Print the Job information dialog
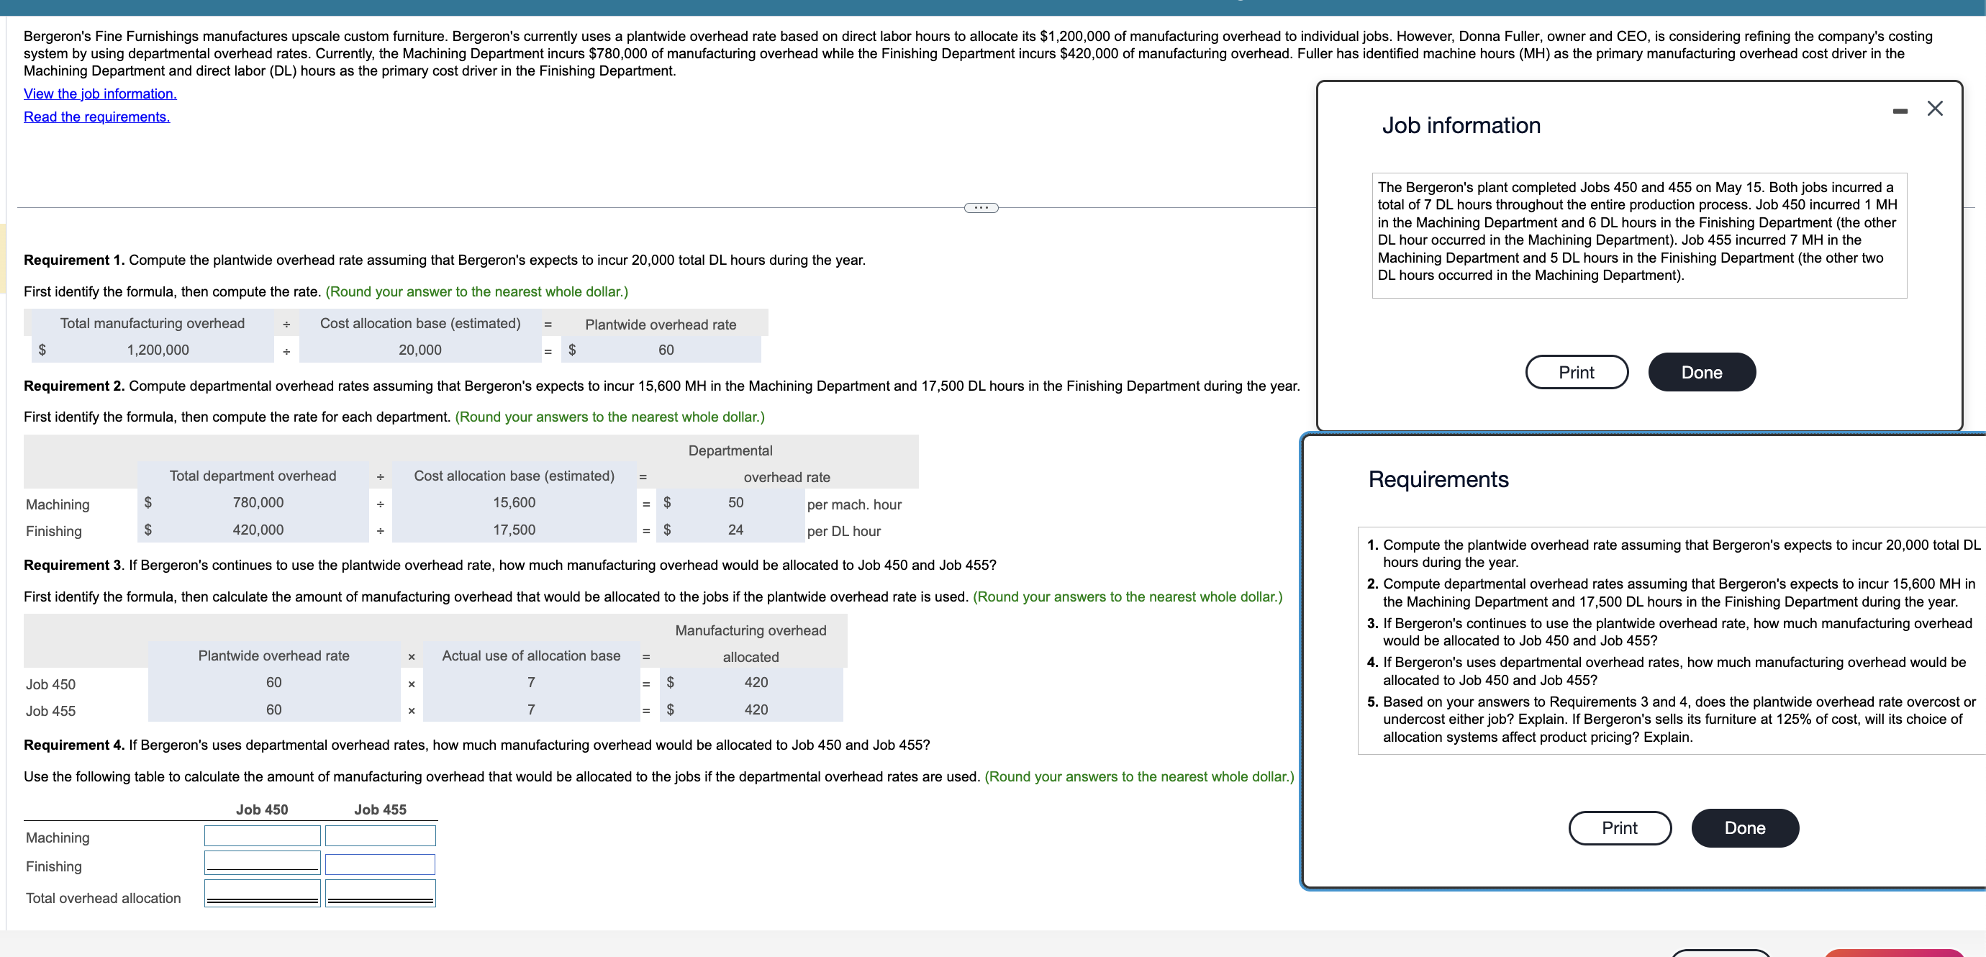1986x957 pixels. [1576, 373]
